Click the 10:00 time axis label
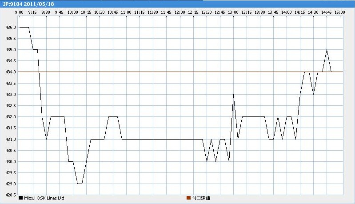Screen dimensions: 355x204 click(73, 12)
